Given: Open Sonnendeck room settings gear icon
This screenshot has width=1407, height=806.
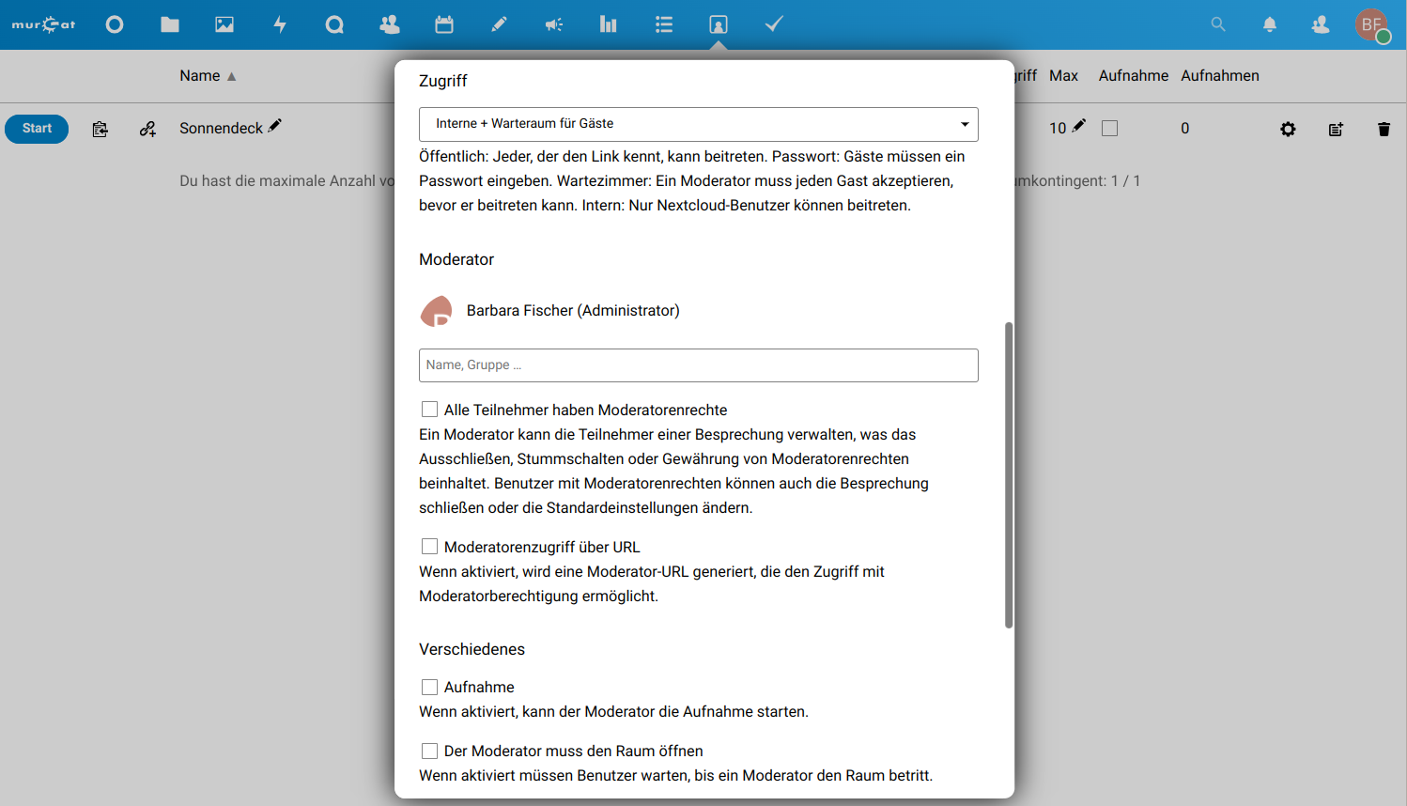Looking at the screenshot, I should (x=1288, y=129).
